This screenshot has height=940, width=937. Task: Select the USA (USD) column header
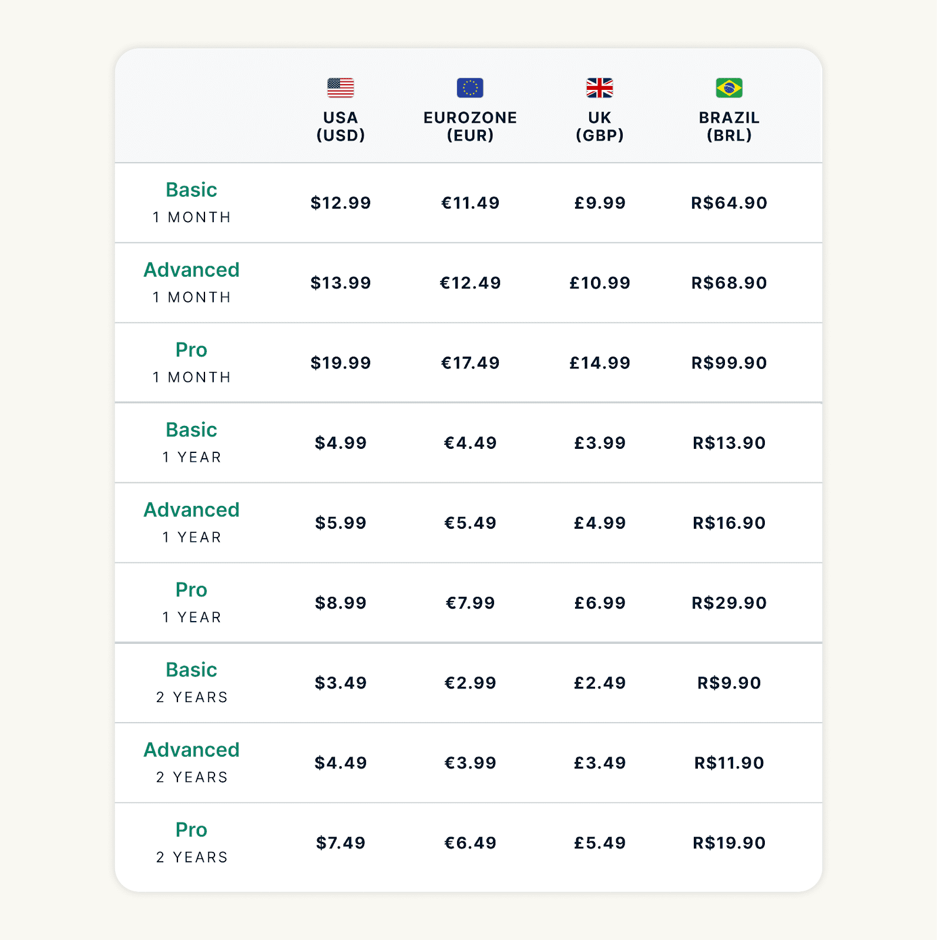coord(341,126)
